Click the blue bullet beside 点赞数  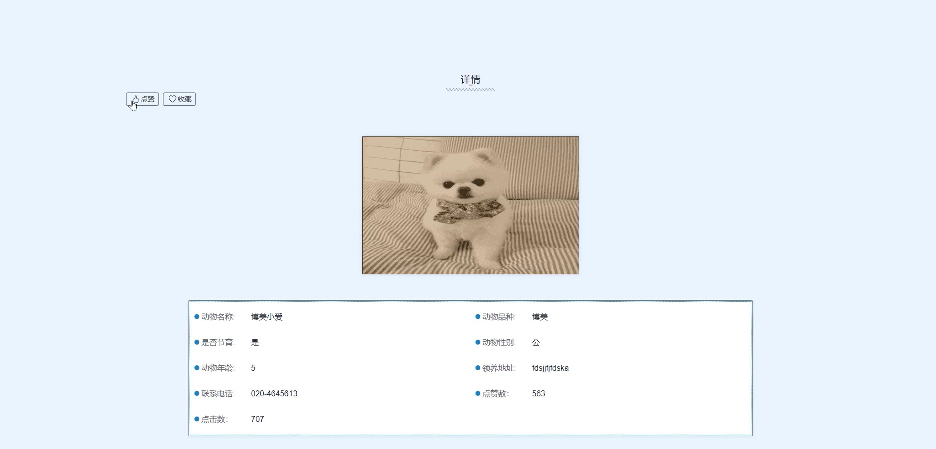pos(478,393)
